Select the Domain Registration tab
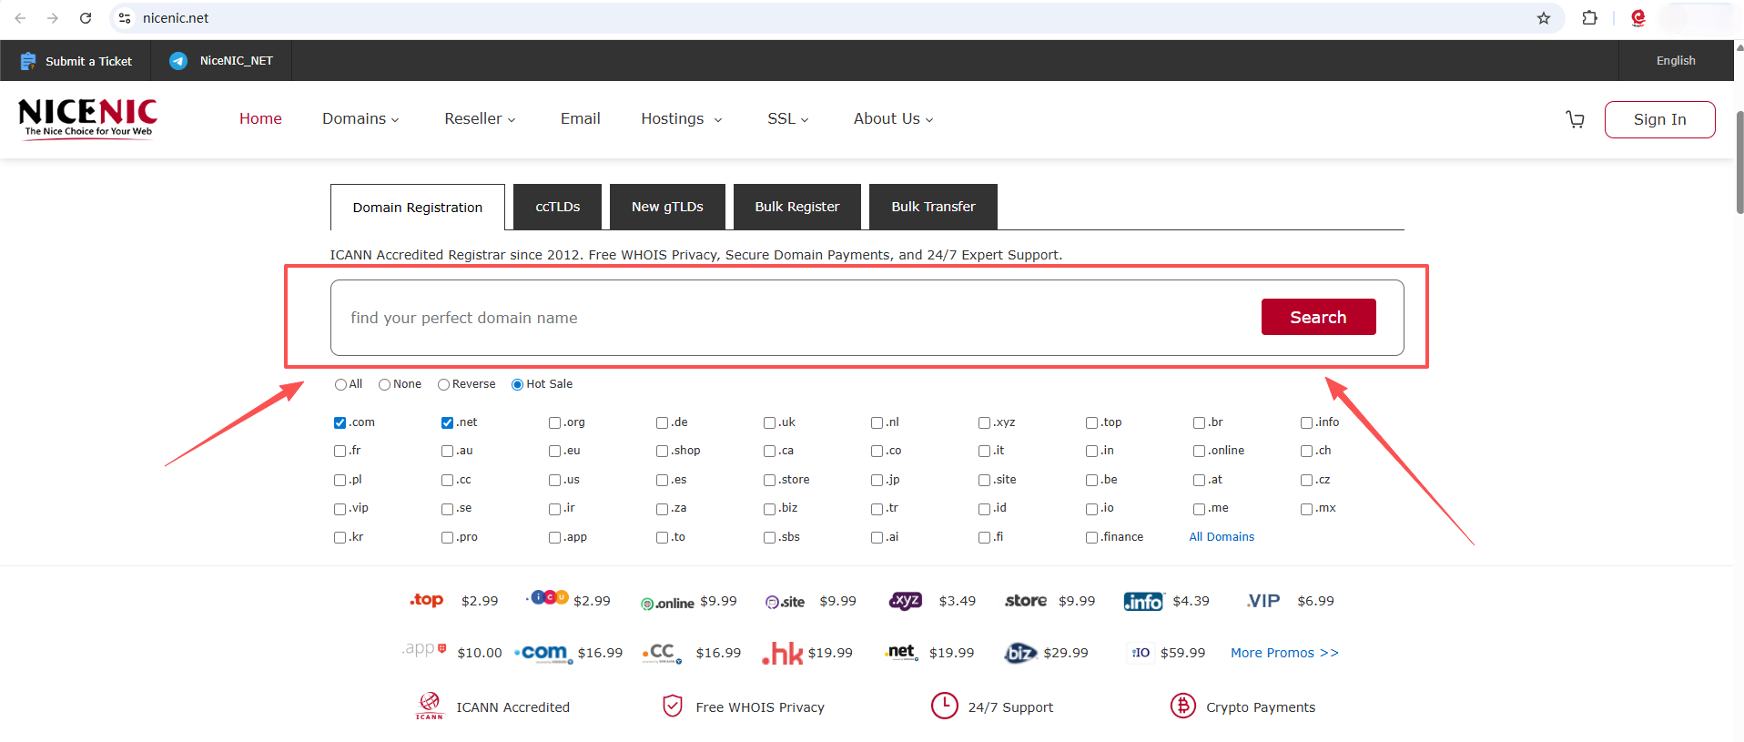1744x742 pixels. [418, 208]
